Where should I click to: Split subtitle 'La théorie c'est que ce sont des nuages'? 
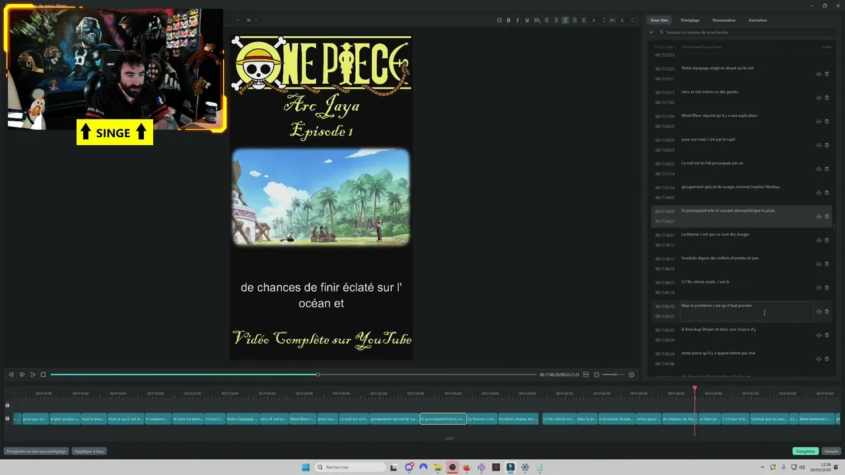[819, 240]
